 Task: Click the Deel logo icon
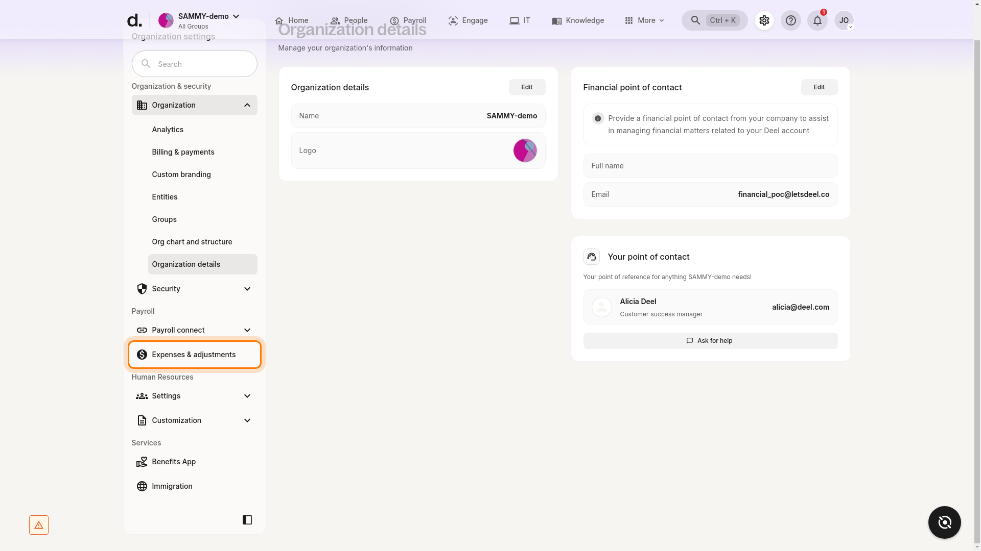[x=134, y=20]
